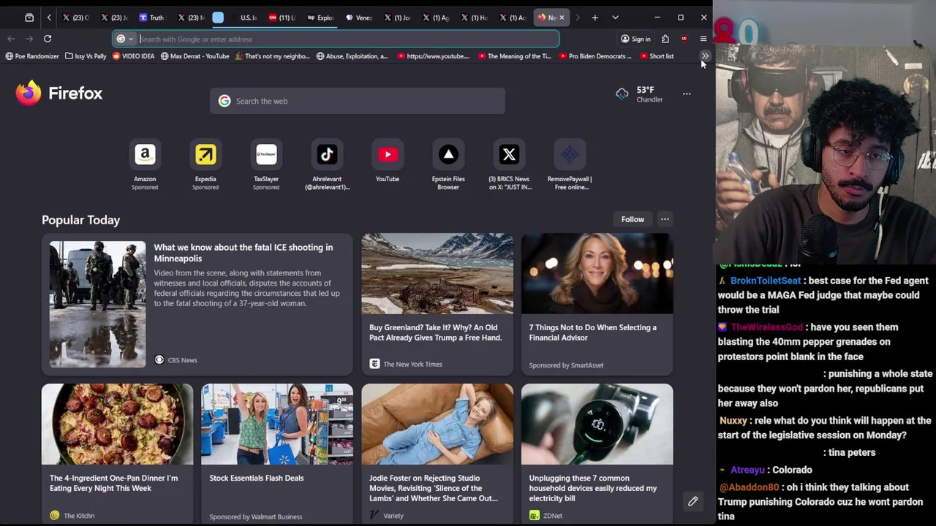Open Issy Vs Pally bookmark folder

pyautogui.click(x=86, y=56)
